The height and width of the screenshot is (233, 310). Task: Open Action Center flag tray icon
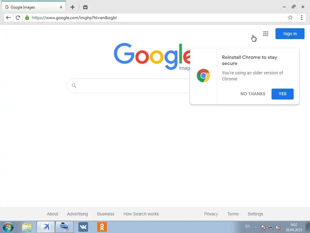tap(263, 227)
